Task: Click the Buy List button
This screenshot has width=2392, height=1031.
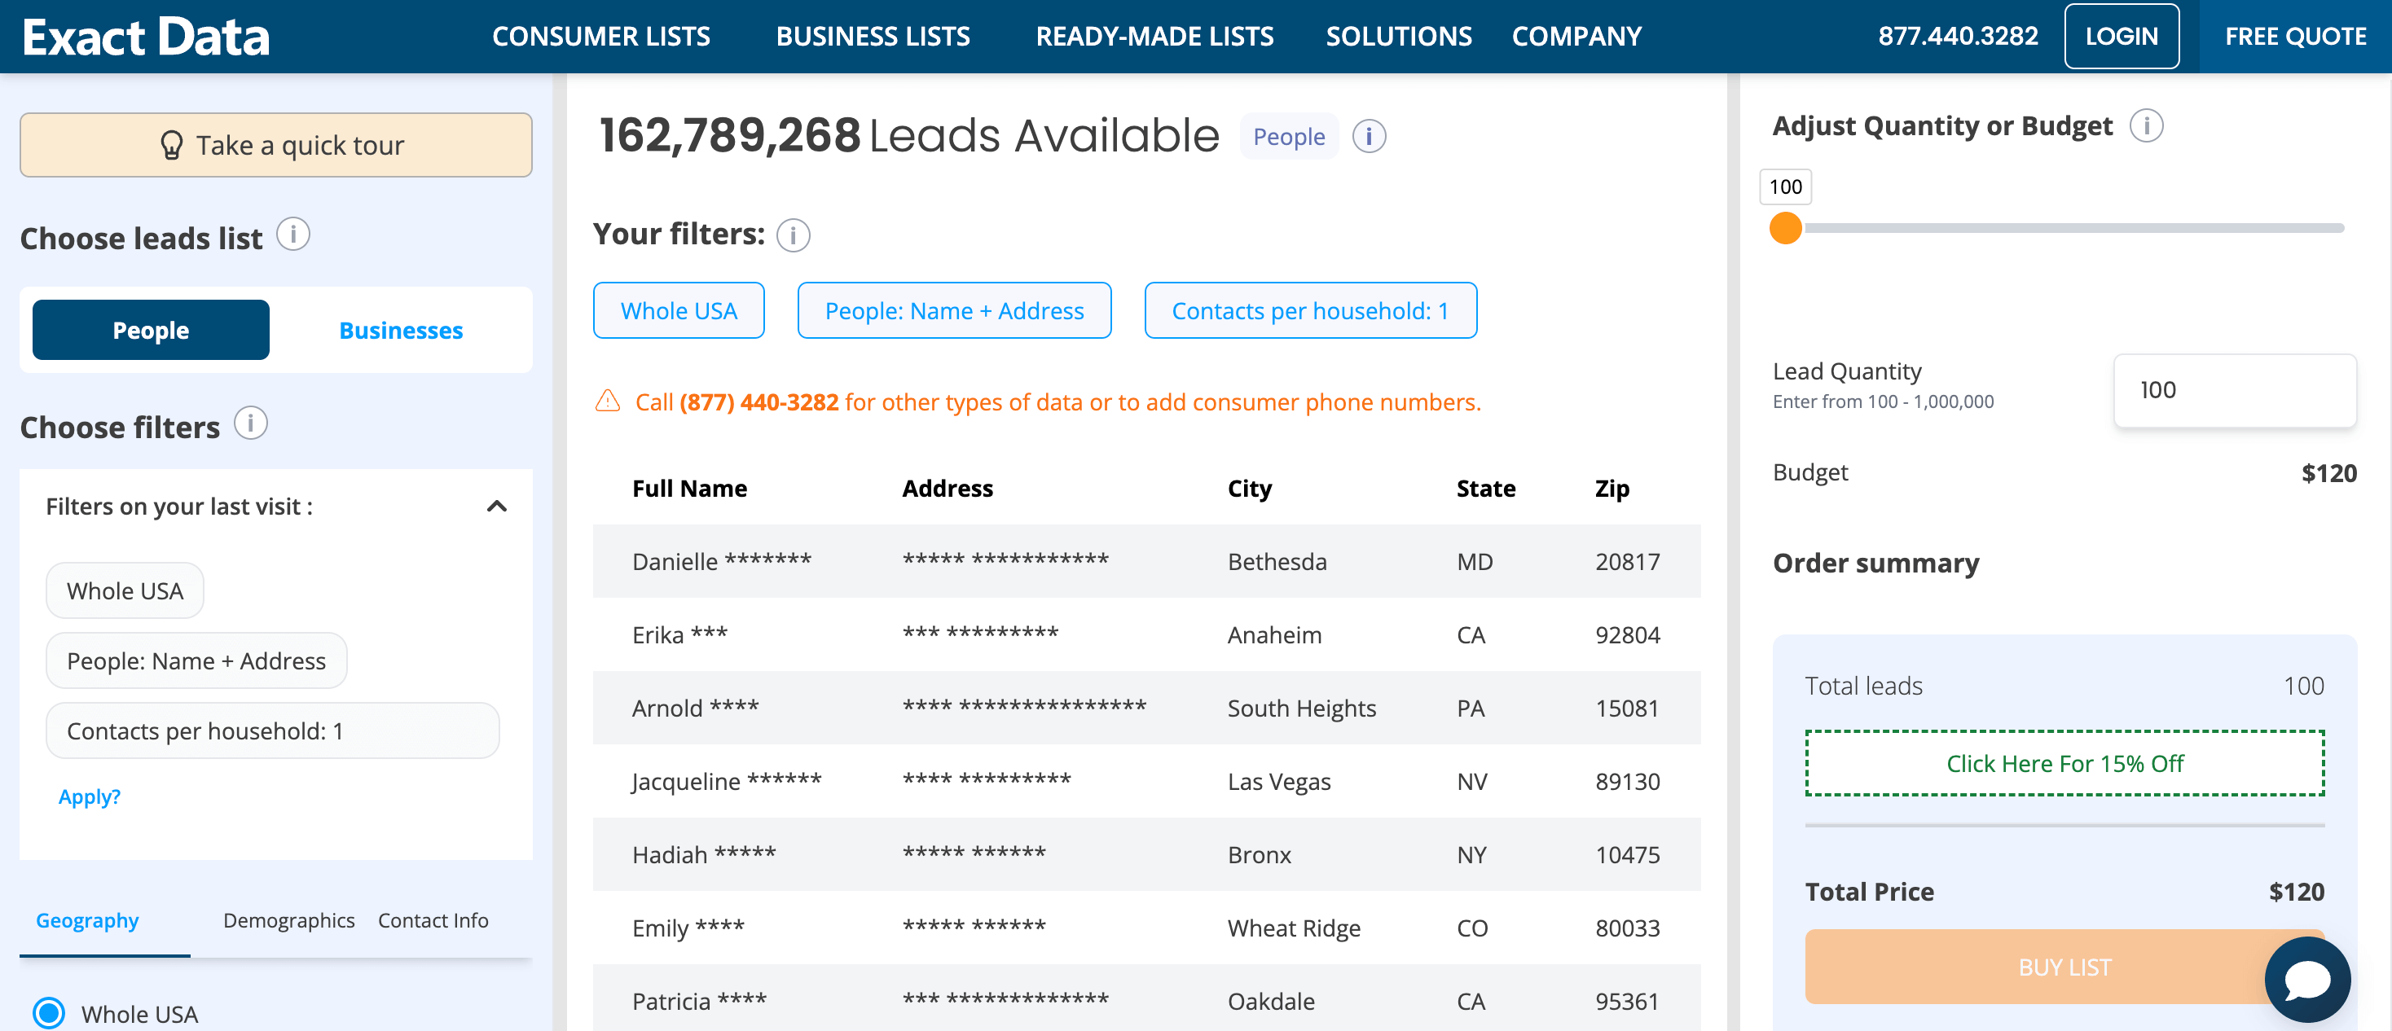Action: coord(2064,966)
